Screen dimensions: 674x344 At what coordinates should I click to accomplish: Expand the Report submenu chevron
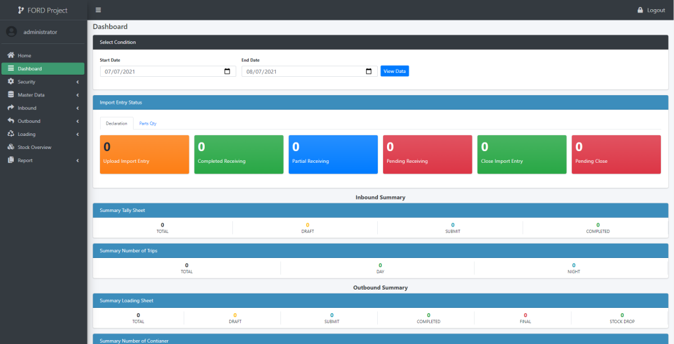click(78, 160)
